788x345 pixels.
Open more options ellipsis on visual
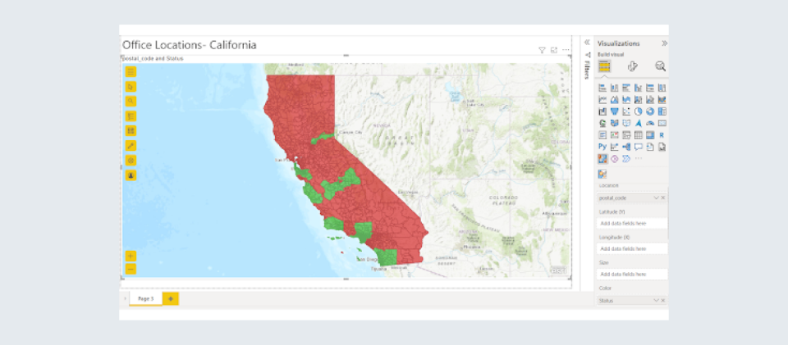tap(566, 50)
